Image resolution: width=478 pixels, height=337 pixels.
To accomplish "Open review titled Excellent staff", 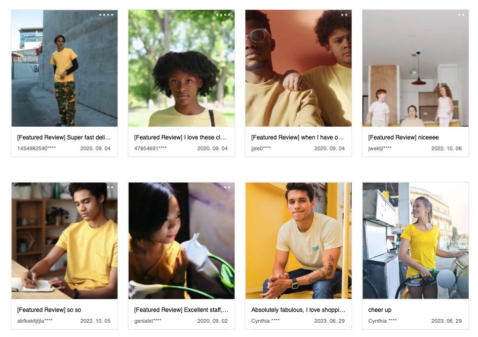I will 181,310.
